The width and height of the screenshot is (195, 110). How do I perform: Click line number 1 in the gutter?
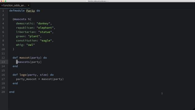[3, 11]
